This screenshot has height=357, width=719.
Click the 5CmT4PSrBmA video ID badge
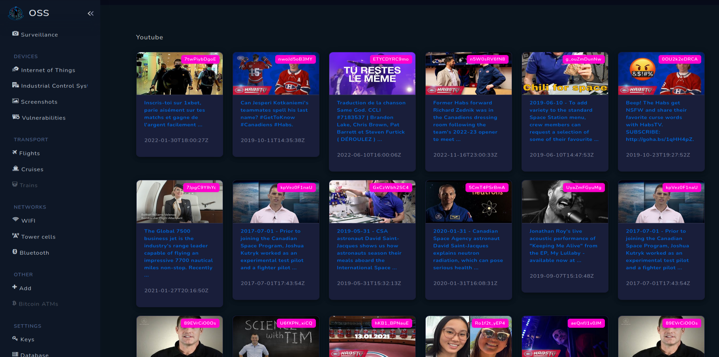487,188
